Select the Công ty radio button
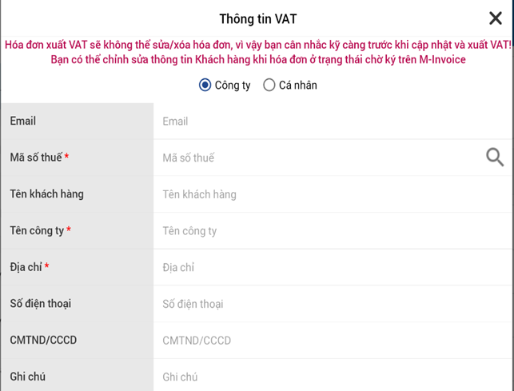The image size is (514, 391). click(x=205, y=85)
